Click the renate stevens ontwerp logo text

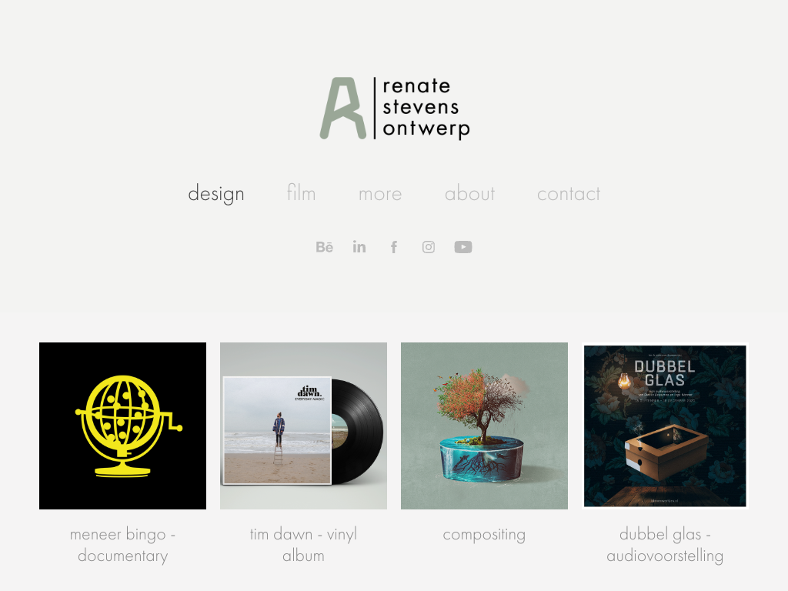(x=426, y=108)
